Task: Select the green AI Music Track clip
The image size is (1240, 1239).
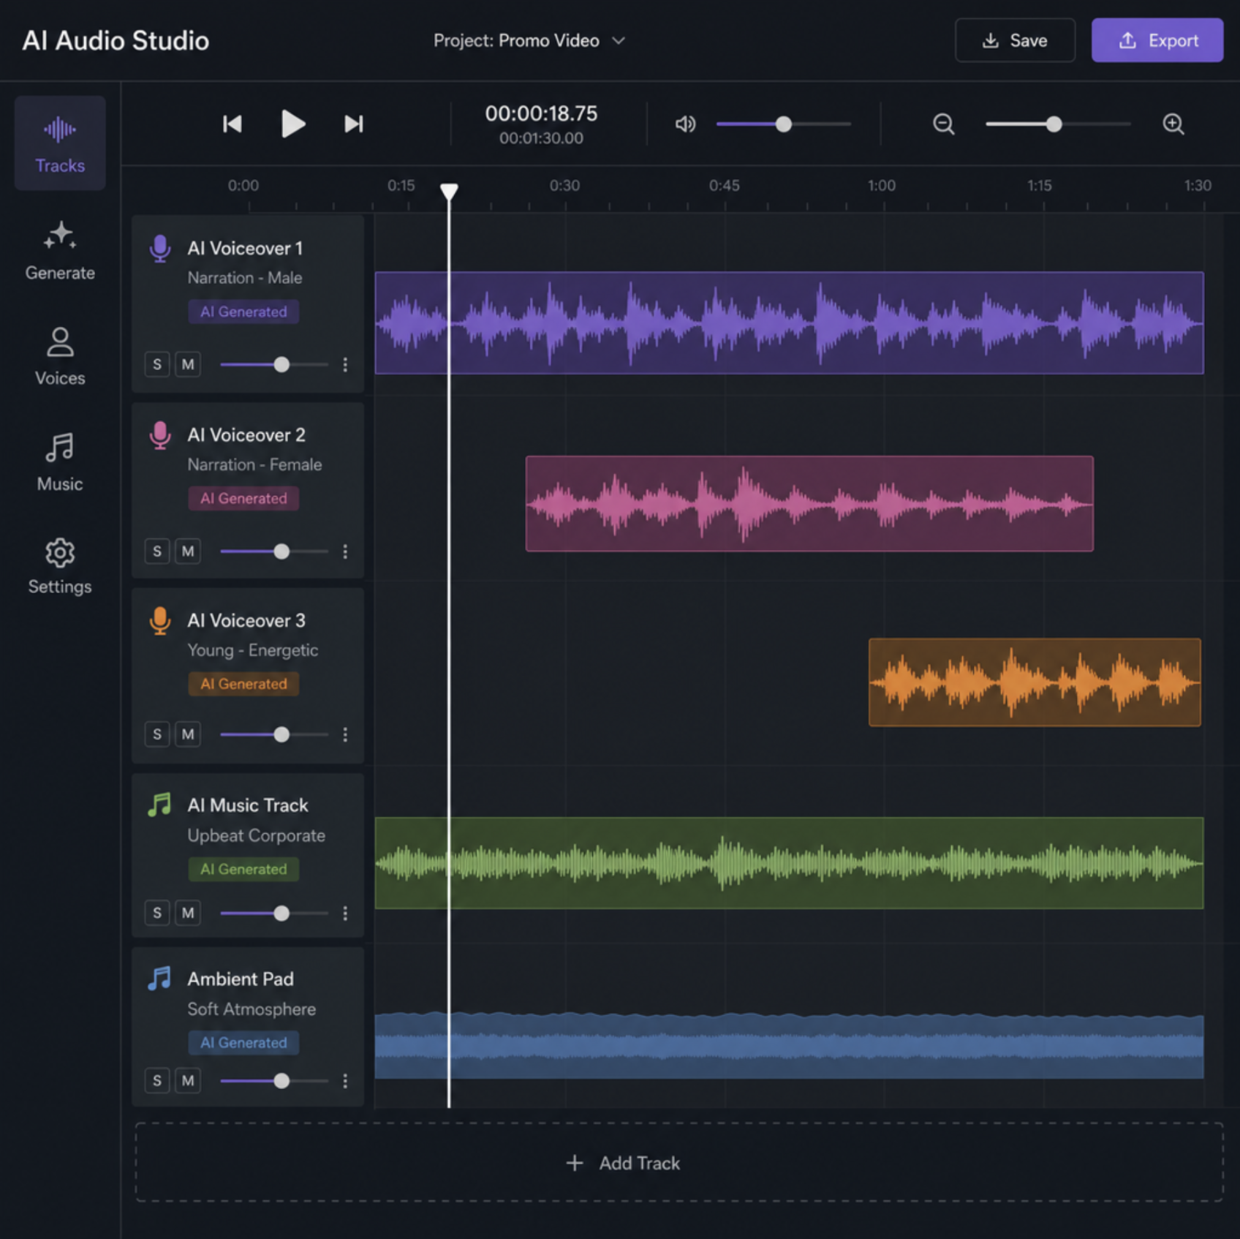Action: pyautogui.click(x=790, y=863)
